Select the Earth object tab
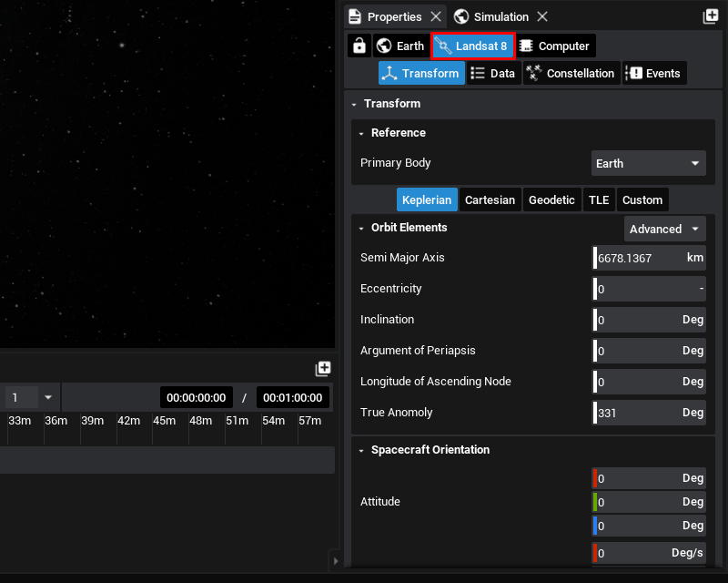Image resolution: width=728 pixels, height=583 pixels. [400, 46]
